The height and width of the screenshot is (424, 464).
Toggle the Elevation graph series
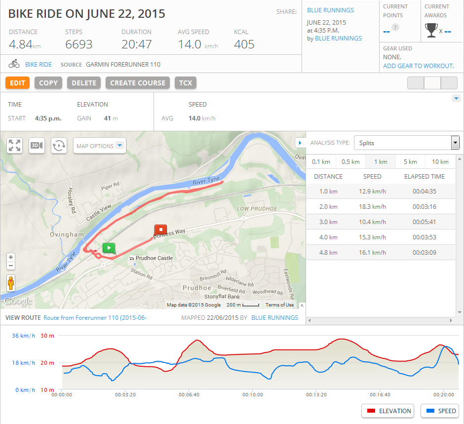click(389, 411)
